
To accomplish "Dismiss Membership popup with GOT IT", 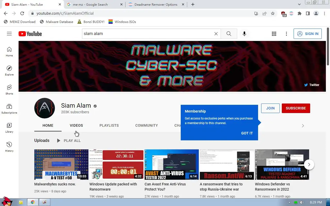I will click(x=247, y=133).
